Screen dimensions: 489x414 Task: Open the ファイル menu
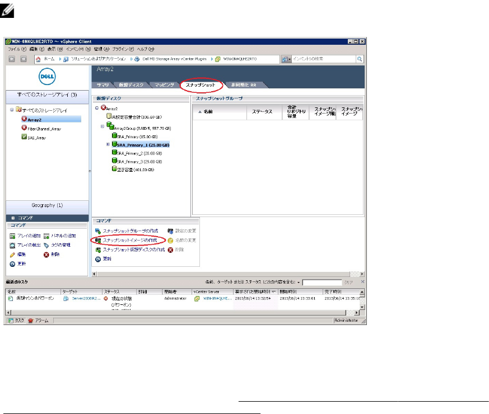point(17,49)
